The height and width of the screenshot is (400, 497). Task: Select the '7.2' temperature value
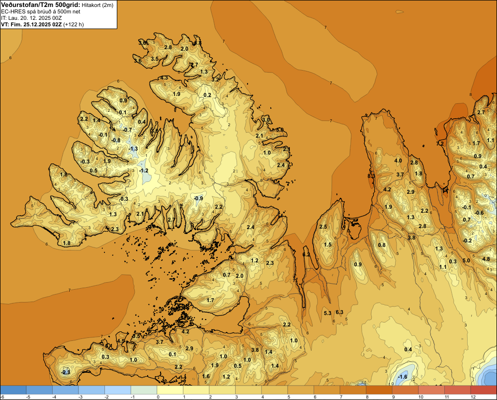click(440, 143)
